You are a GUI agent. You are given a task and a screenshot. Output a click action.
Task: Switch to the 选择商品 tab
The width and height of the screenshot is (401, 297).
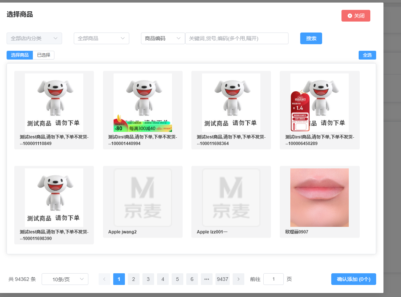(x=20, y=55)
